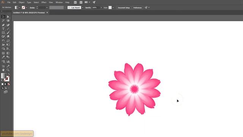Click the Style swatch in control bar
Viewport: 243px width, 137px height.
pyautogui.click(x=110, y=8)
